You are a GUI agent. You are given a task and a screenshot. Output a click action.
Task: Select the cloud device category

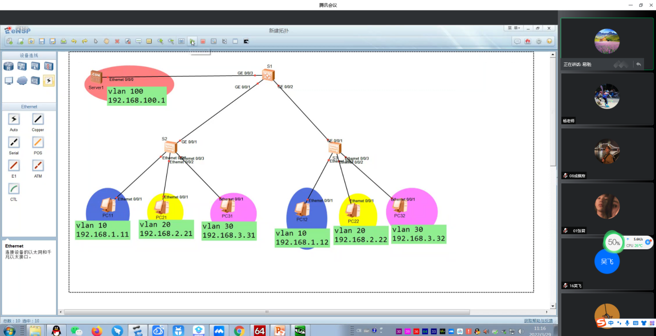tap(22, 80)
